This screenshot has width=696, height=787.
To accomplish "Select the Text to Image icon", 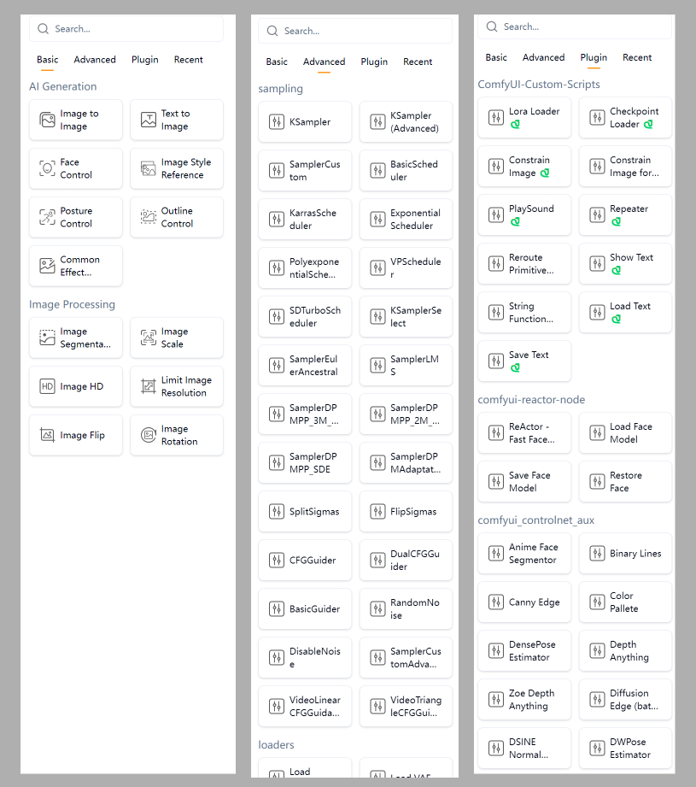I will point(149,120).
